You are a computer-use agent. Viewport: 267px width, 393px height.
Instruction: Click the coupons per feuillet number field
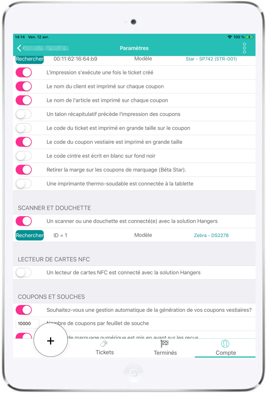(27, 323)
